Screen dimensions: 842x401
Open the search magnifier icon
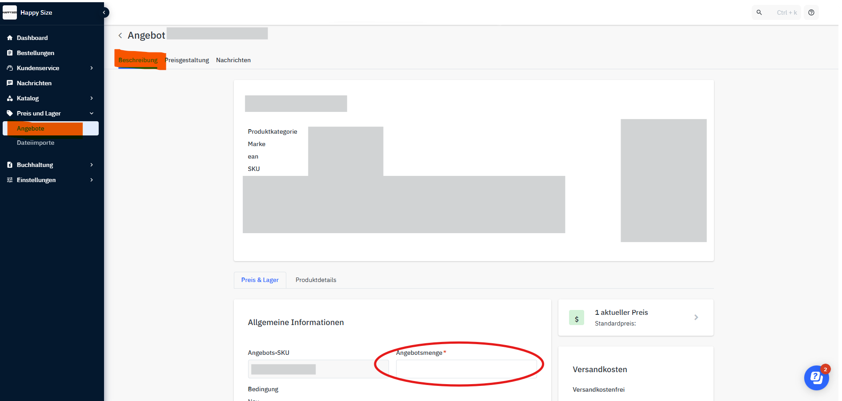click(x=759, y=12)
